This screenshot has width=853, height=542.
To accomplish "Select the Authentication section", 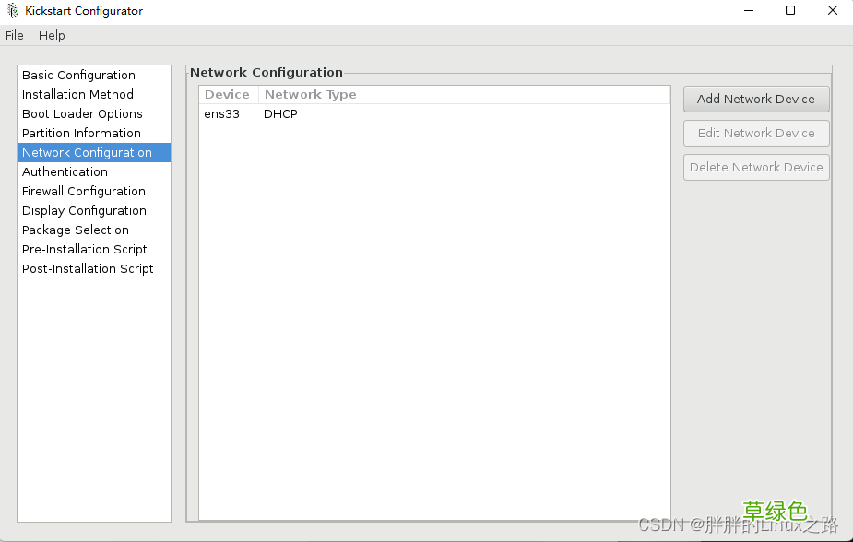I will 65,171.
